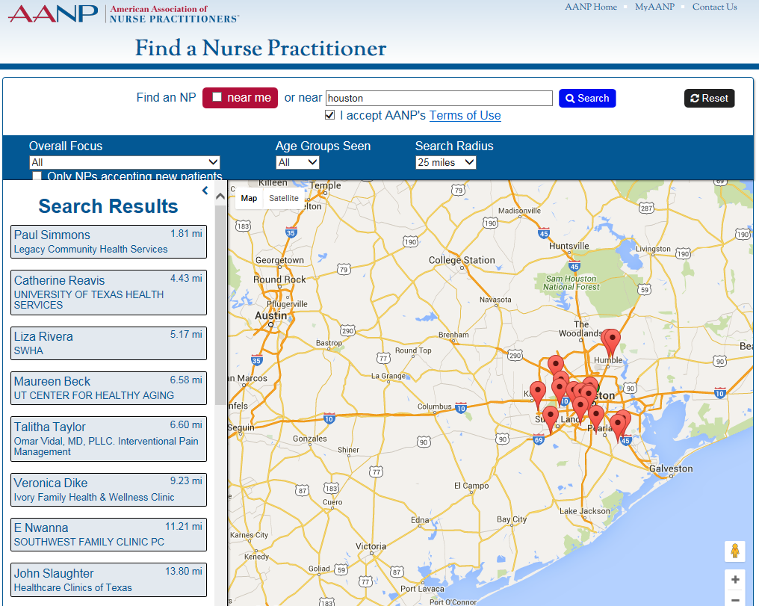
Task: Click the Sam Houston National Forest label
Action: click(x=571, y=282)
